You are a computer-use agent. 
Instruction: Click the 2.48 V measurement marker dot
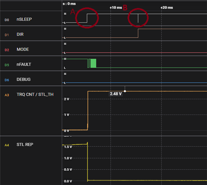click(x=125, y=91)
